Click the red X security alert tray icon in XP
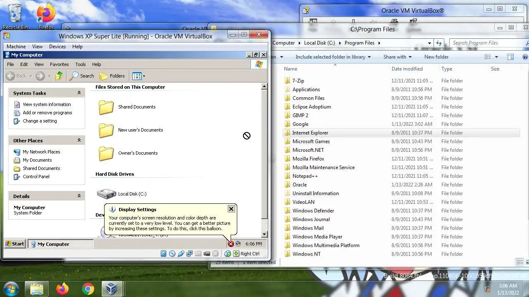This screenshot has height=297, width=529. click(x=231, y=244)
